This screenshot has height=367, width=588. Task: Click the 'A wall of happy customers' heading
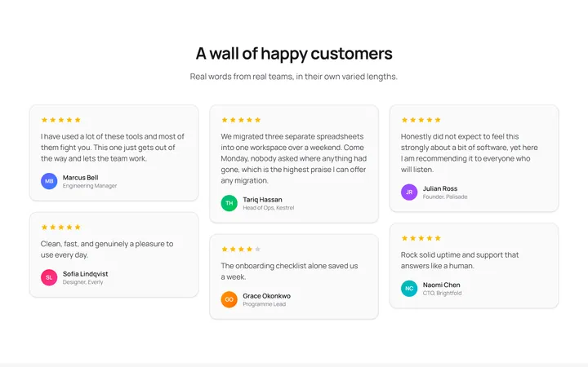coord(294,54)
